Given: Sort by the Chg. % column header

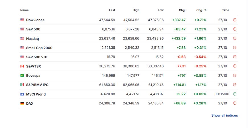Looking at the screenshot, I should tap(201, 10).
